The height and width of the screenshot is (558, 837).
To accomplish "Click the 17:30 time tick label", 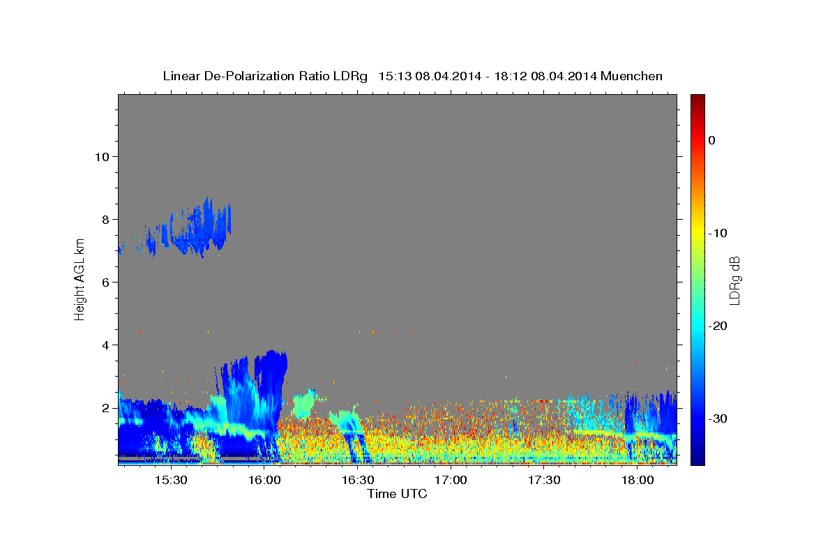I will tap(545, 481).
